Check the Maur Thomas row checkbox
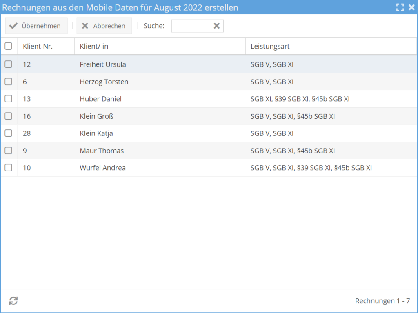 point(9,151)
